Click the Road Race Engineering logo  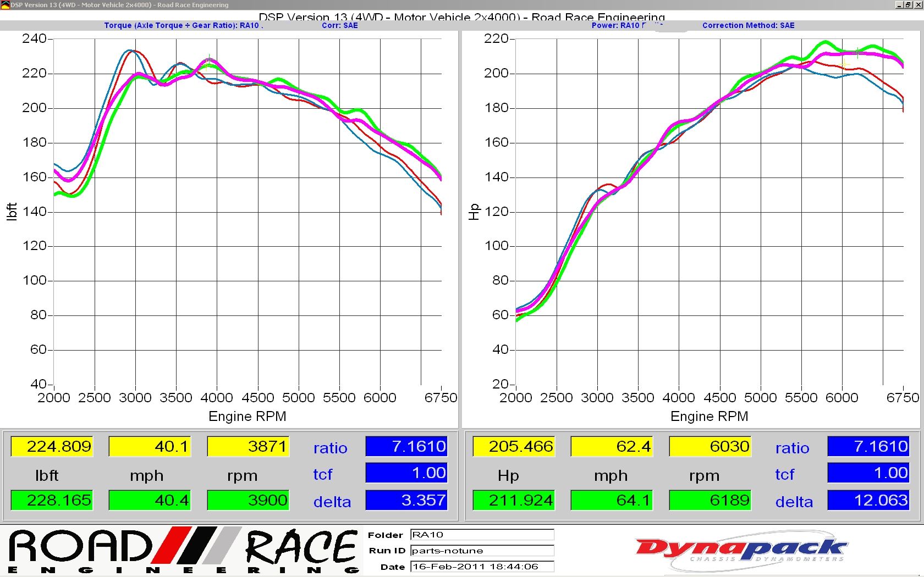[183, 551]
